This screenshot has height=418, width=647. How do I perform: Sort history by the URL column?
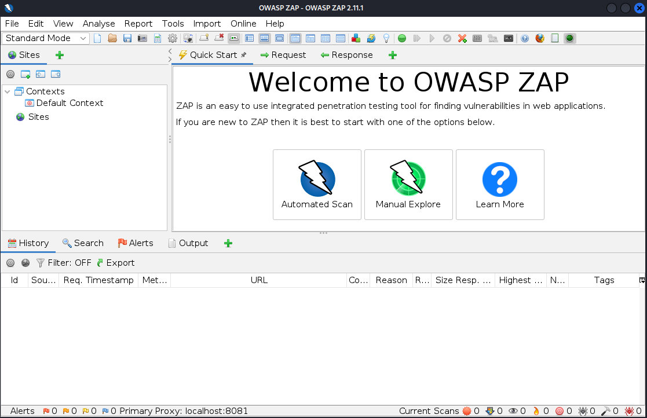coord(259,280)
